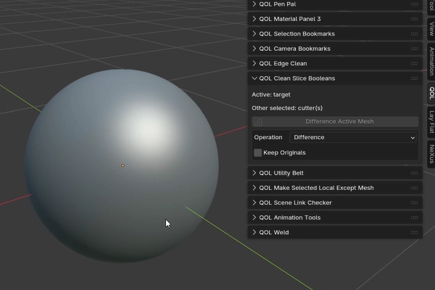Click the Difference Active Mesh button
Image resolution: width=435 pixels, height=290 pixels.
click(335, 122)
